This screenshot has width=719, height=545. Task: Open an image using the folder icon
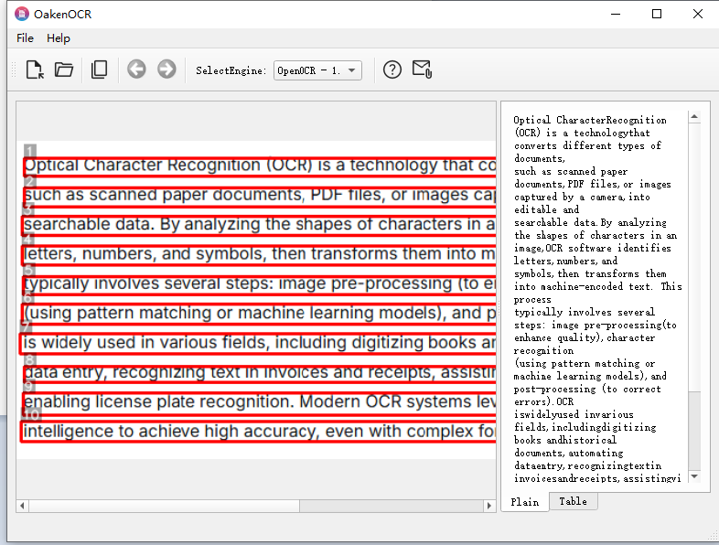tap(64, 70)
